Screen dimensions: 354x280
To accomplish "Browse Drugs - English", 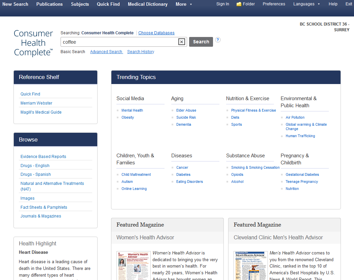I will point(35,165).
